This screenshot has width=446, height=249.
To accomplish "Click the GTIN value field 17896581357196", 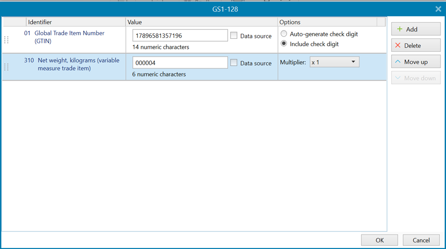I will point(180,36).
